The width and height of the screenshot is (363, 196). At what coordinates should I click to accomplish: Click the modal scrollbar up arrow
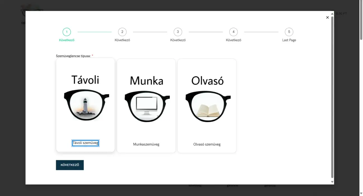tap(332, 14)
